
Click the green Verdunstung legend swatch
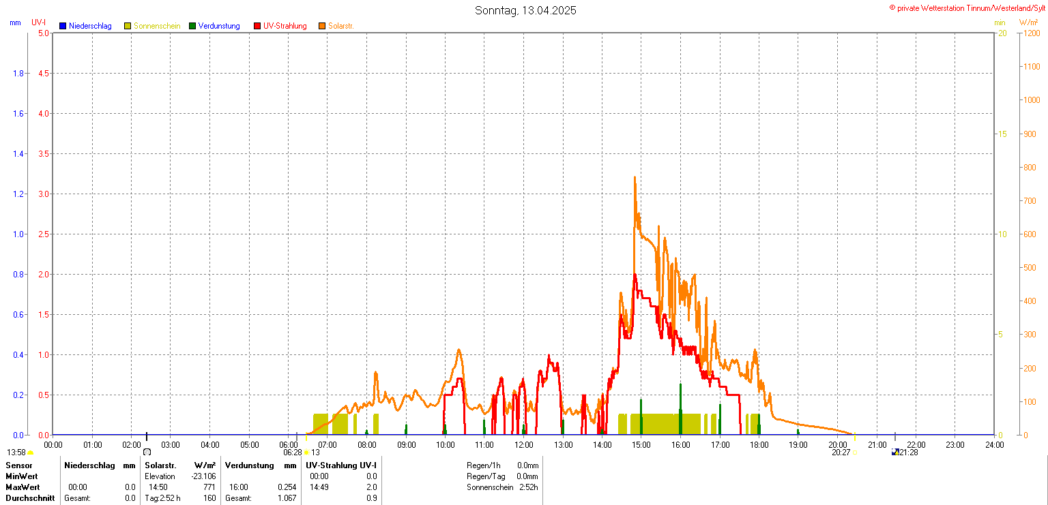point(192,26)
